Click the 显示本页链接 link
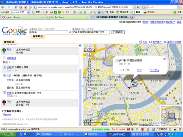This screenshot has height=137, width=183. pyautogui.click(x=174, y=42)
